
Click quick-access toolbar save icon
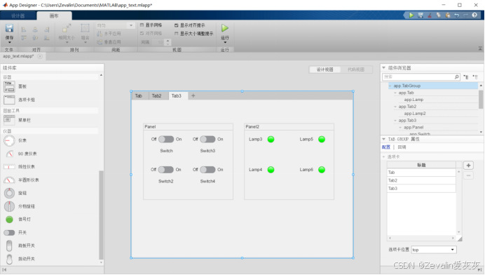[x=421, y=15]
